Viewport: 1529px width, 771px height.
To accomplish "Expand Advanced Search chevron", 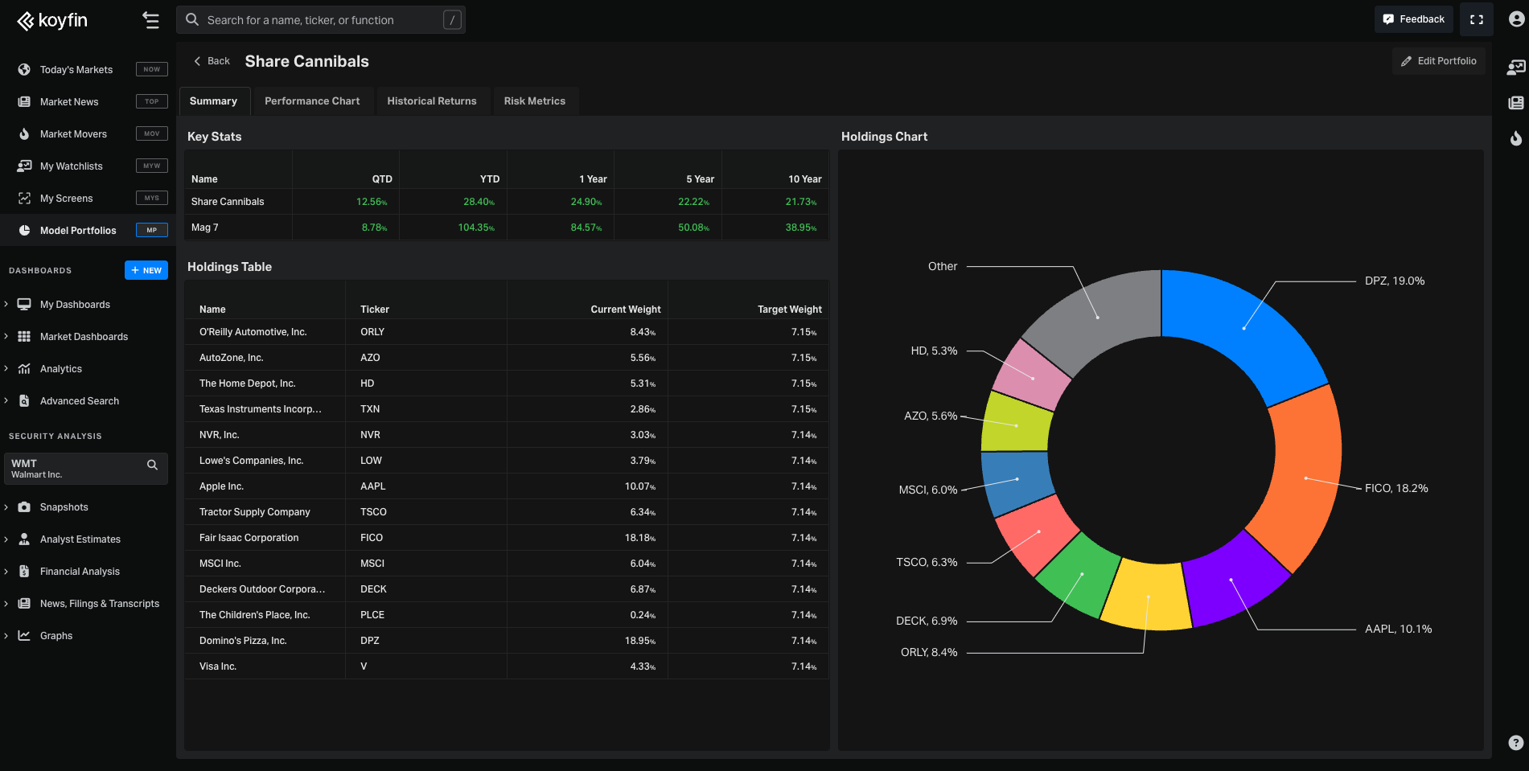I will tap(6, 400).
